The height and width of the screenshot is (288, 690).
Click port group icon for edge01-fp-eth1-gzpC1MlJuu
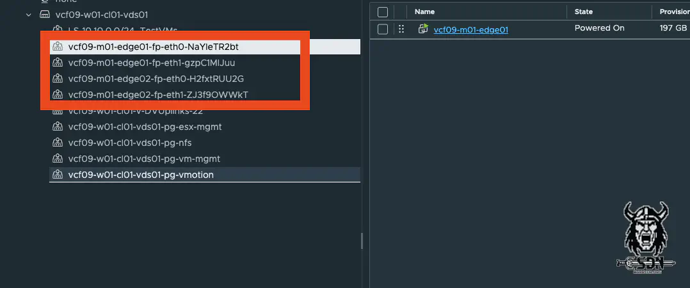[58, 63]
